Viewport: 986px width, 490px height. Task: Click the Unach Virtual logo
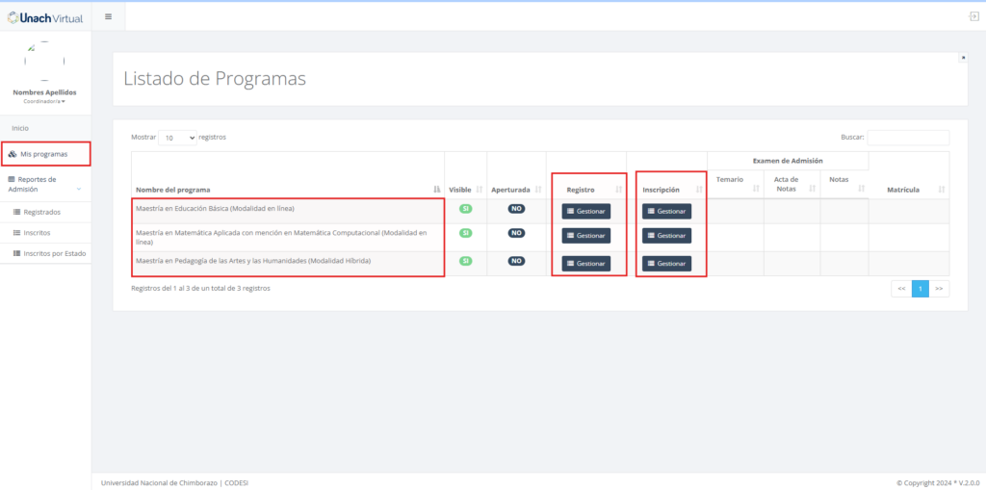point(45,16)
